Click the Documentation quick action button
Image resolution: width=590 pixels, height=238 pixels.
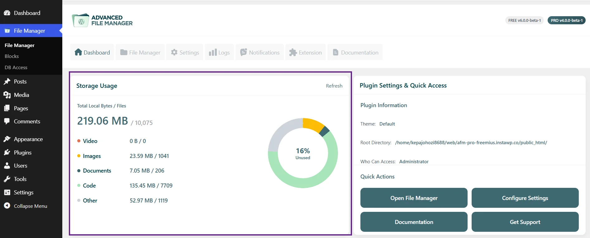pos(414,222)
